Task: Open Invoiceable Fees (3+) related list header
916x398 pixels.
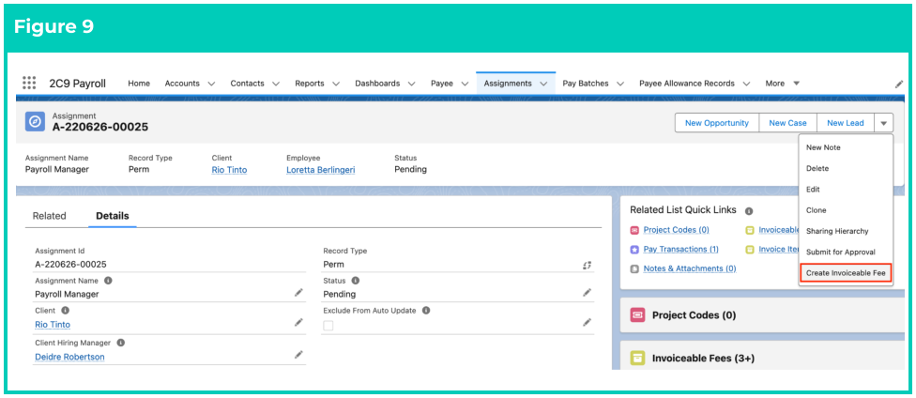Action: click(703, 358)
